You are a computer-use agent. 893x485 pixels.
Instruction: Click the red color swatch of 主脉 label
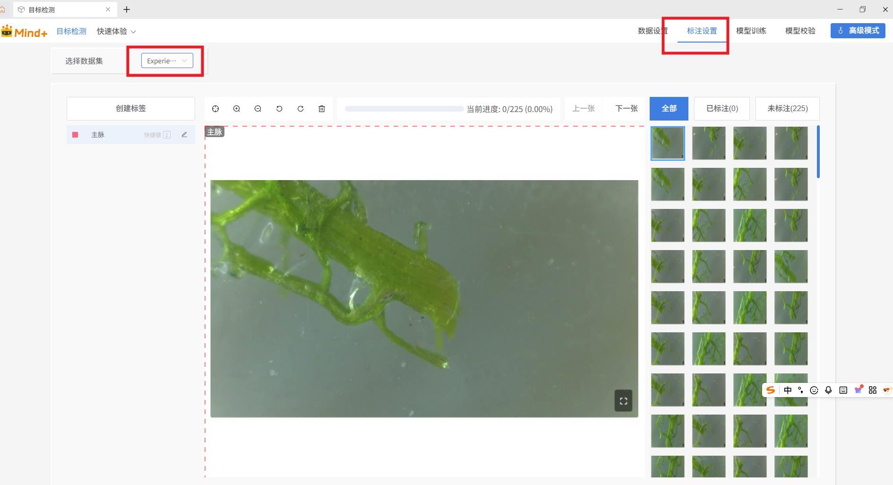[x=75, y=135]
